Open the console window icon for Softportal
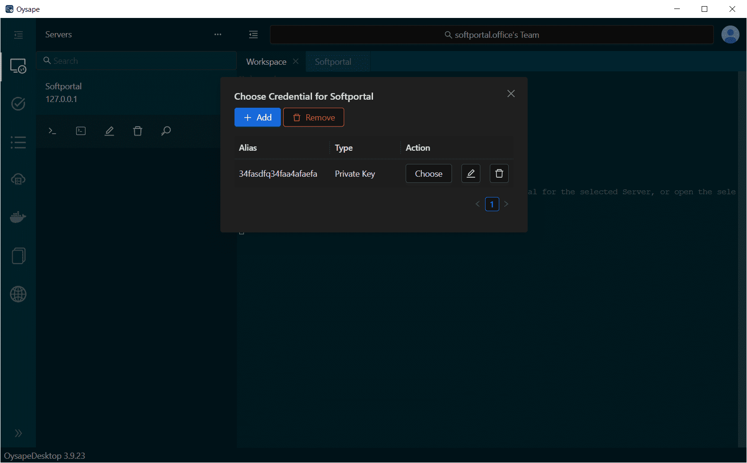The height and width of the screenshot is (463, 747). click(81, 131)
